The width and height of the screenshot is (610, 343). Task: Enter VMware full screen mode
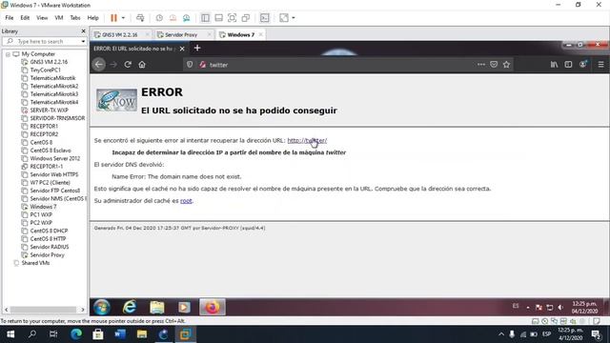[x=232, y=18]
